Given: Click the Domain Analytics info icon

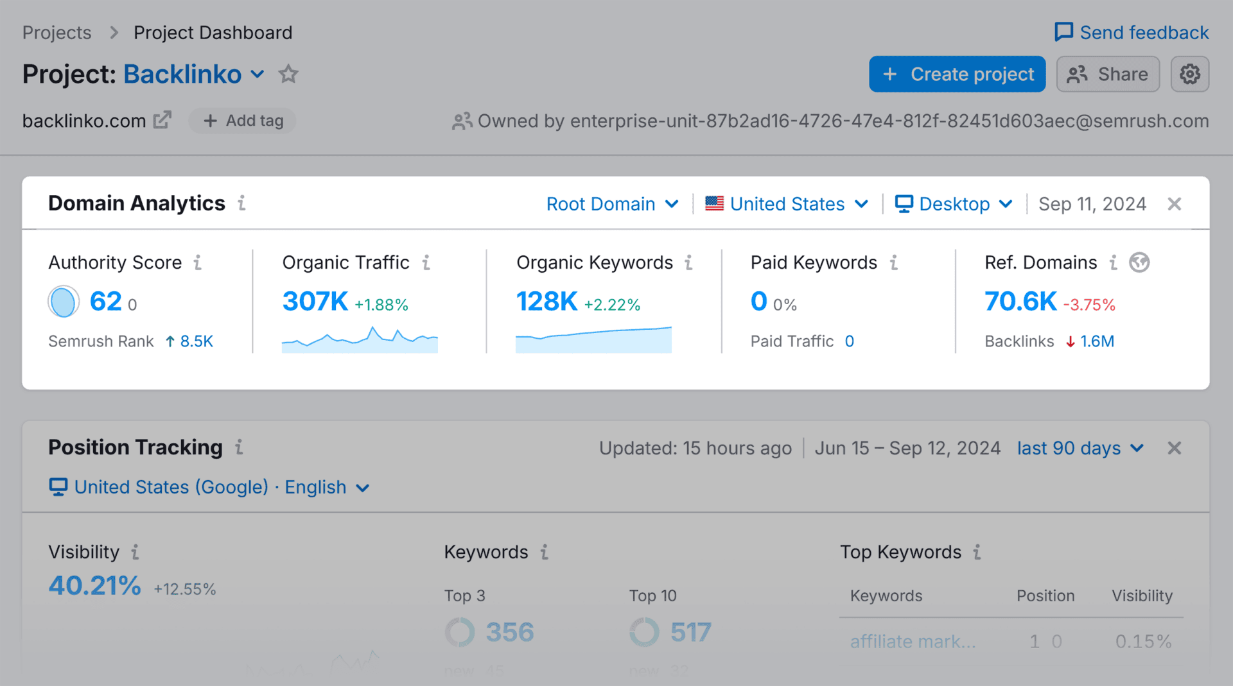Looking at the screenshot, I should (x=241, y=203).
